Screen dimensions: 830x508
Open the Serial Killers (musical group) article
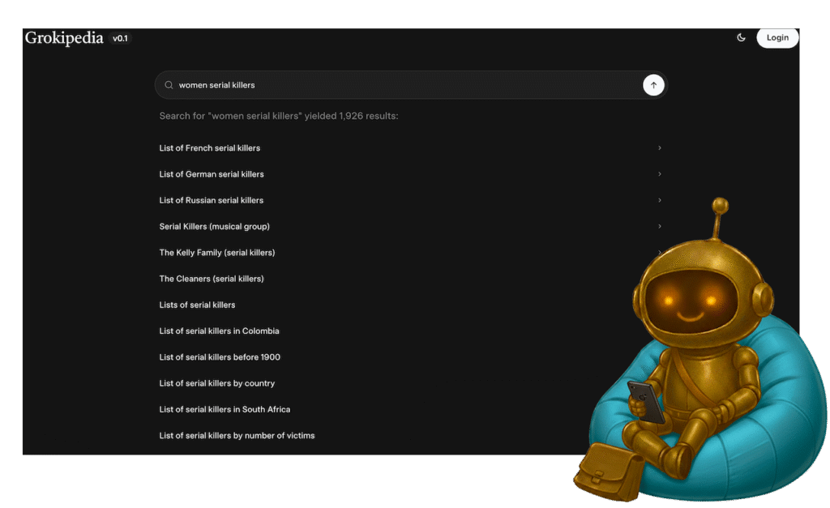pyautogui.click(x=212, y=226)
